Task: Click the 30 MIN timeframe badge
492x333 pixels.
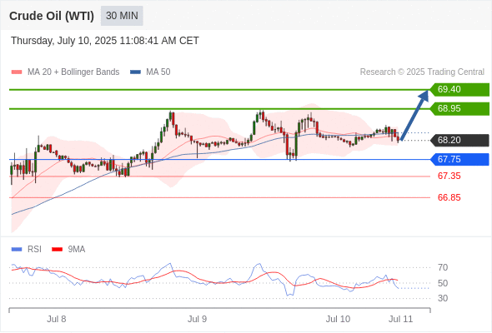Action: [x=122, y=16]
